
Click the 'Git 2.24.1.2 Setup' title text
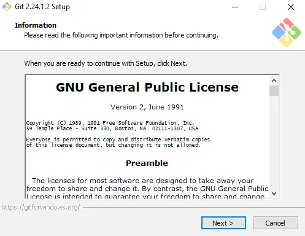[42, 7]
